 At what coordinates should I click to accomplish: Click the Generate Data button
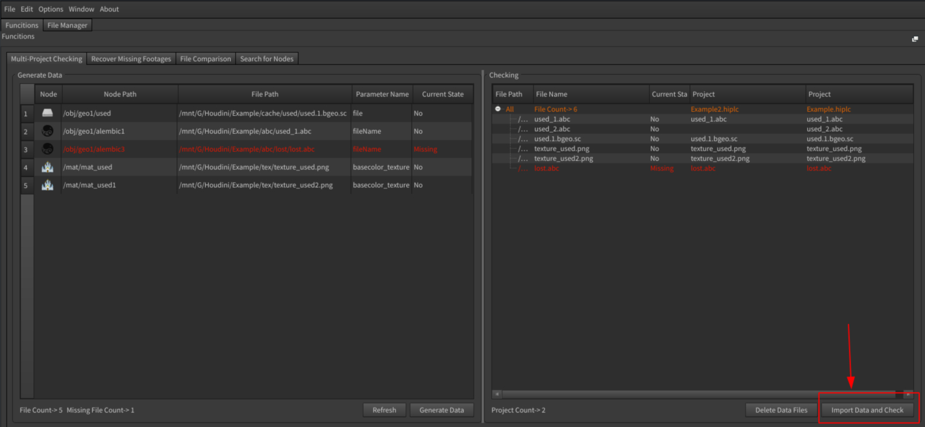[x=442, y=410]
